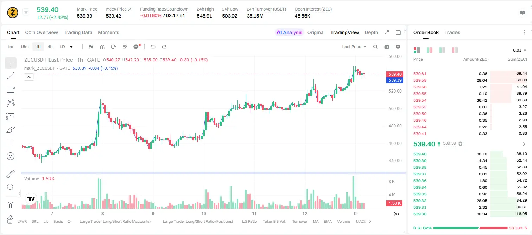Select the ruler measure tool
This screenshot has height=235, width=532.
click(11, 174)
